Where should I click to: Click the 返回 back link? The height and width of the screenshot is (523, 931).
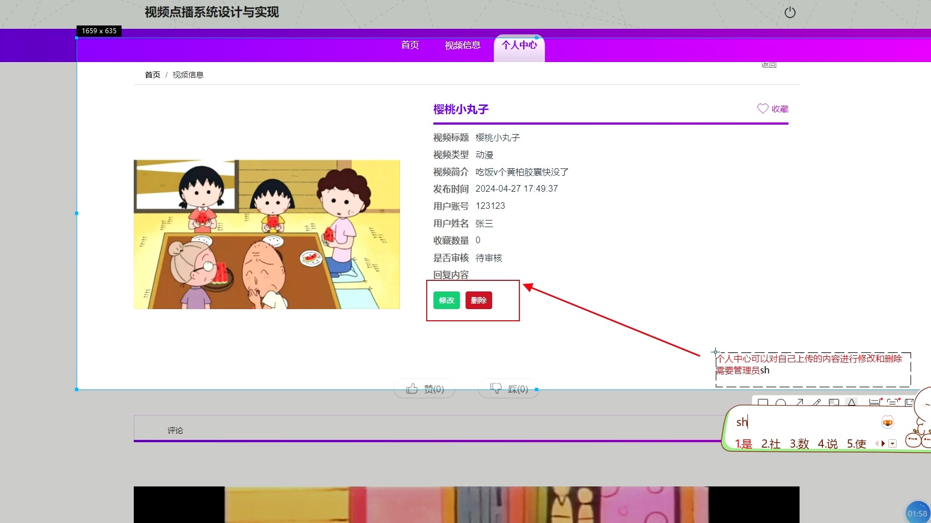tap(768, 65)
